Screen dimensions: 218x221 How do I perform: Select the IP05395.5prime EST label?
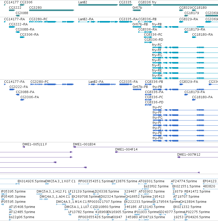pyautogui.click(x=13, y=192)
